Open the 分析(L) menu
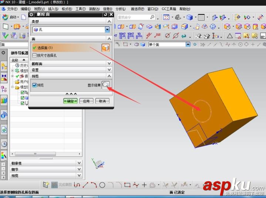Image resolution: width=266 pixels, height=198 pixels. coord(121,9)
